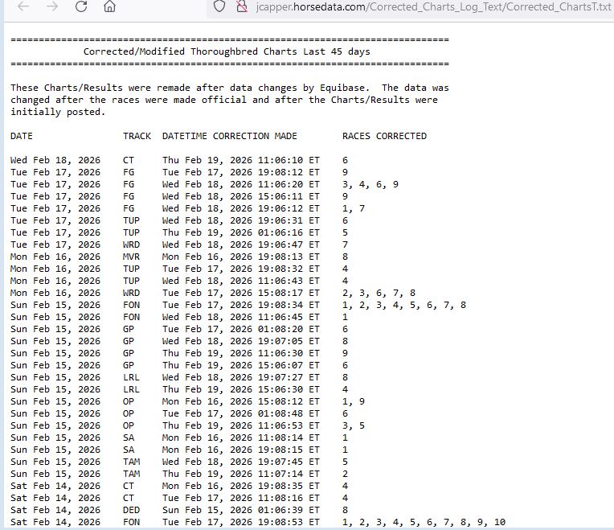Click races list ending in '9, 10'
This screenshot has width=614, height=530.
coord(424,521)
